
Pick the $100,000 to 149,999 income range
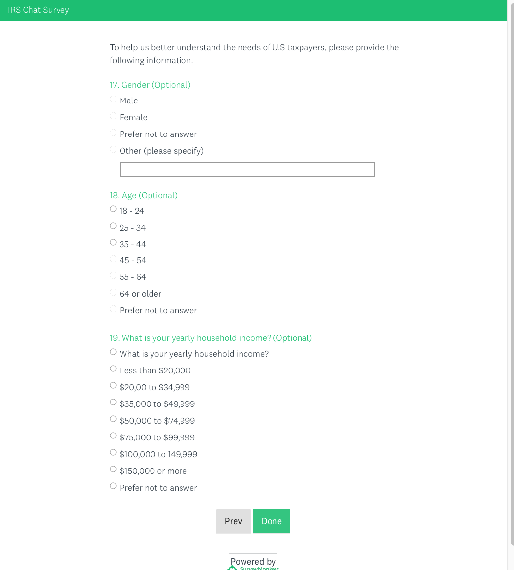point(113,453)
